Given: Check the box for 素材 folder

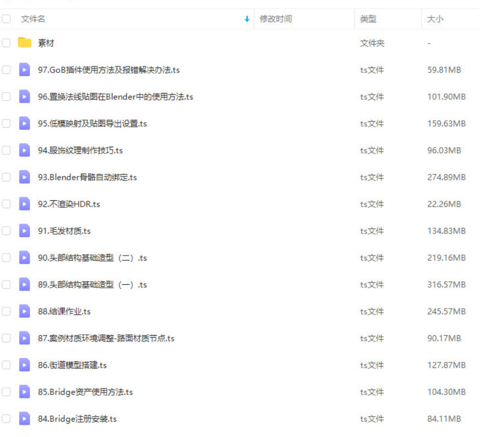Looking at the screenshot, I should (x=6, y=43).
